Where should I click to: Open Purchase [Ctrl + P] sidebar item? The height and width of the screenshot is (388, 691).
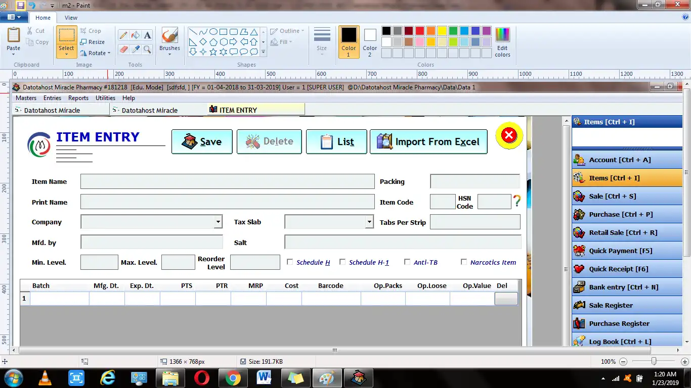(x=627, y=214)
